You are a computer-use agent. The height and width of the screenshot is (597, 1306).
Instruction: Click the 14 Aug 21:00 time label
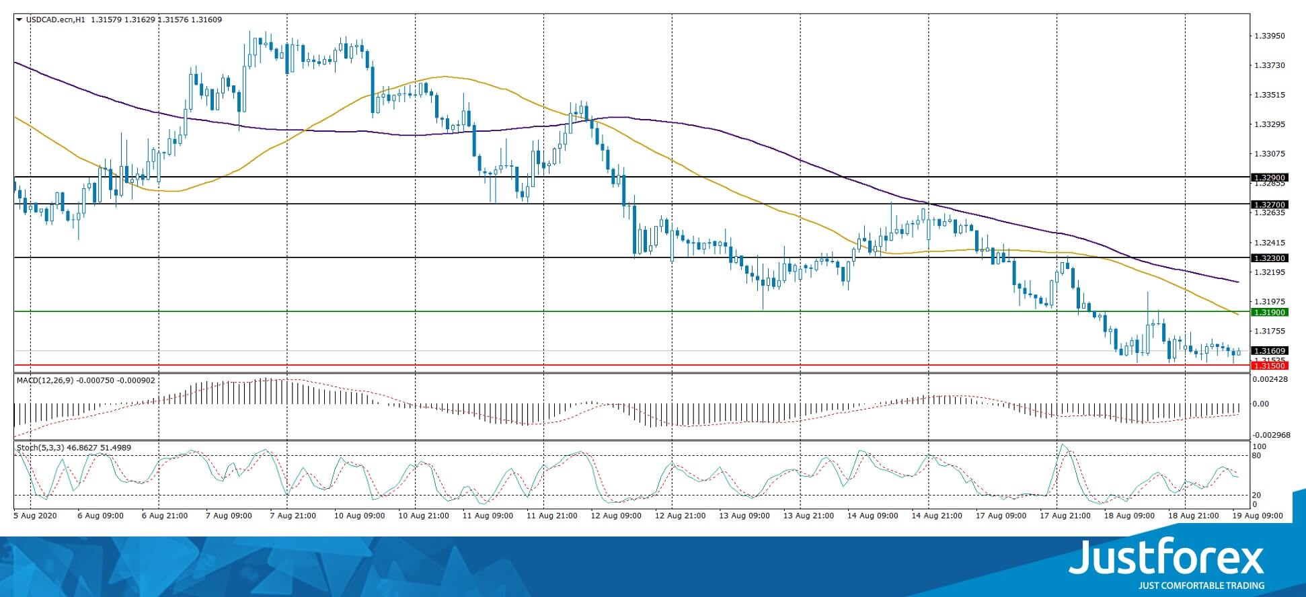(x=937, y=516)
